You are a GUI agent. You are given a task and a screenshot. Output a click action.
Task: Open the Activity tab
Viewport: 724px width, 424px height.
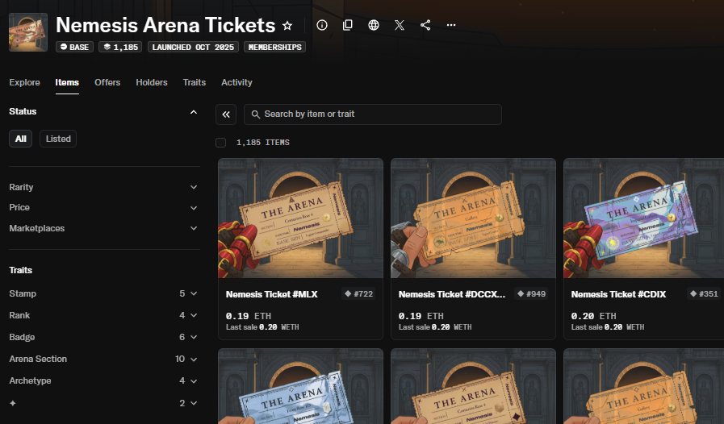(236, 82)
